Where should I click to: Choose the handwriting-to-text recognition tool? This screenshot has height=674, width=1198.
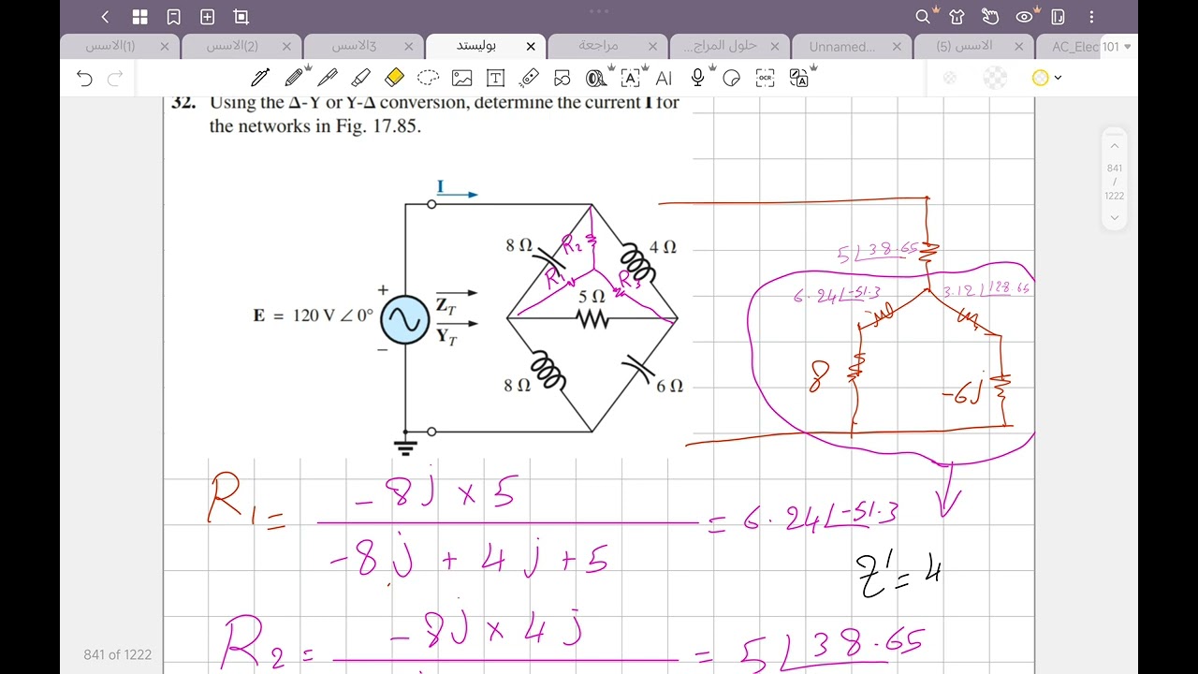[631, 78]
